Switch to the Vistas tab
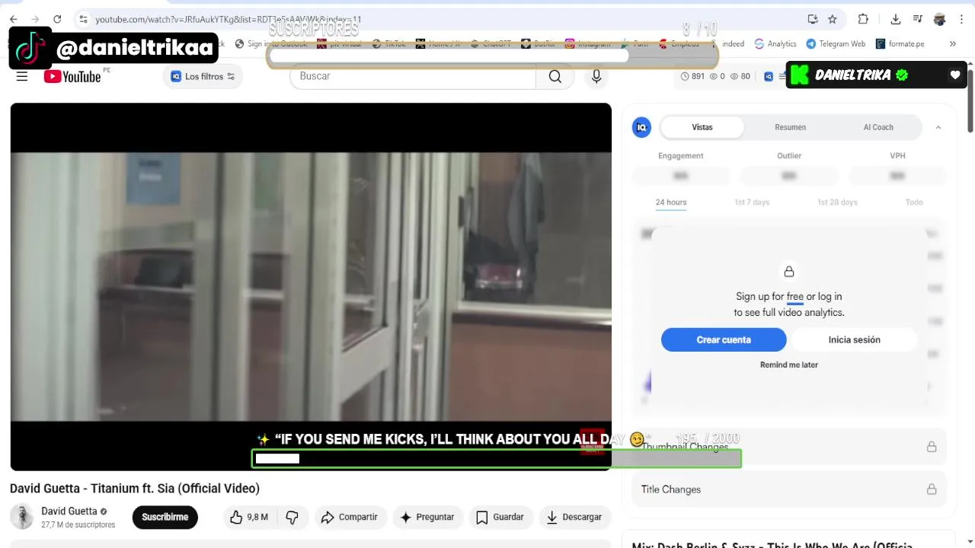The height and width of the screenshot is (548, 975). click(702, 127)
